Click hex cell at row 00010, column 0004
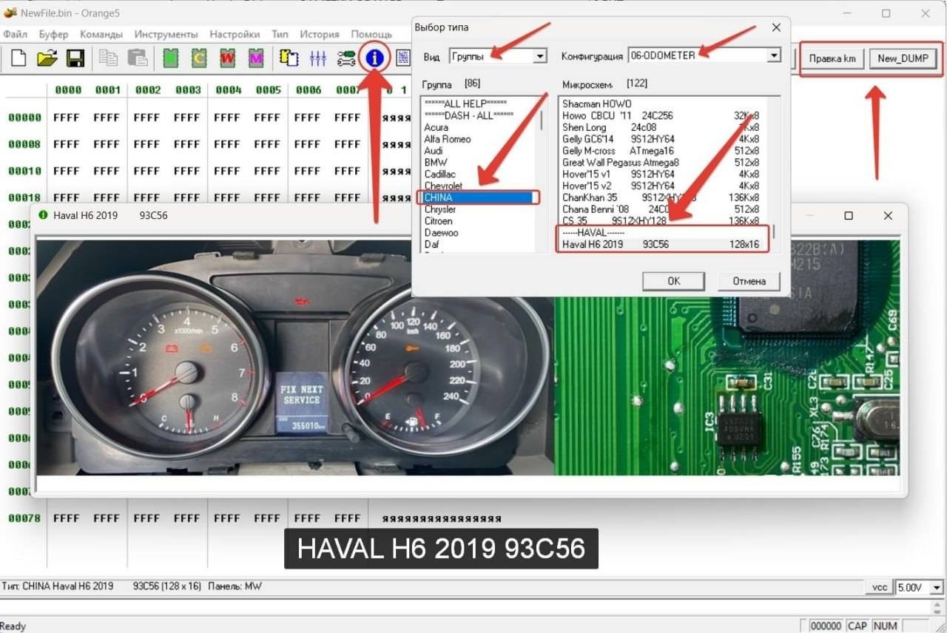Viewport: 947px width, 633px height. tap(227, 170)
